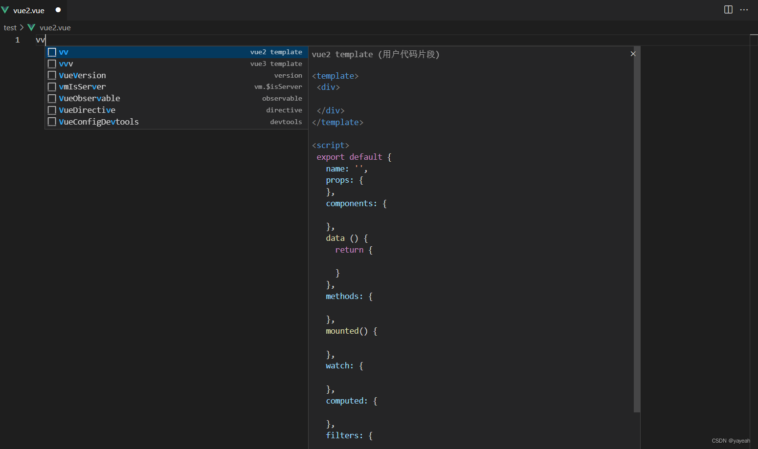Click the test folder breadcrumb
758x449 pixels.
coord(10,27)
